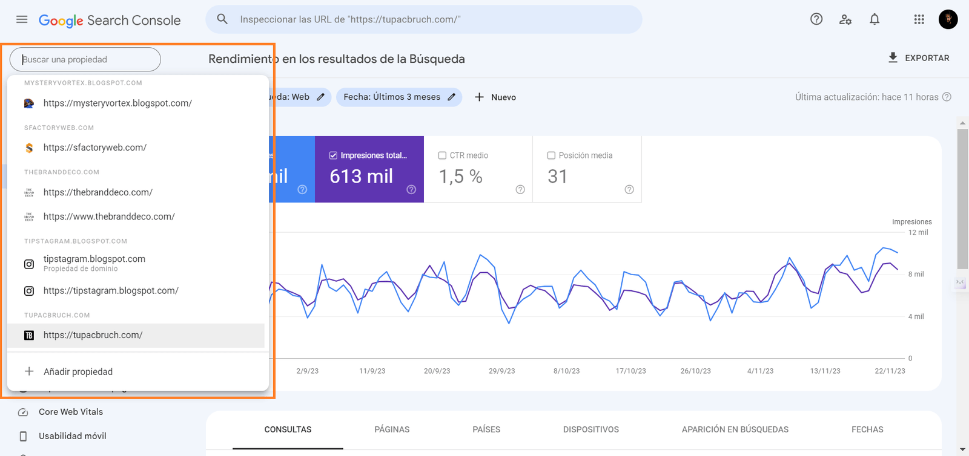The image size is (969, 456).
Task: Edit the search type Web filter pencil
Action: [x=320, y=97]
